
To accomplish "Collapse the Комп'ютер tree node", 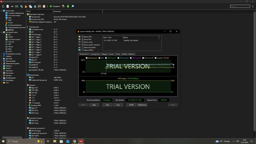I will (x=1, y=11).
